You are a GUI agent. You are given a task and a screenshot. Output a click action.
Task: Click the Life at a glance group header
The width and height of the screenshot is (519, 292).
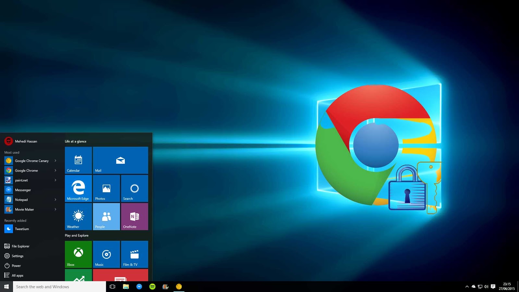76,141
